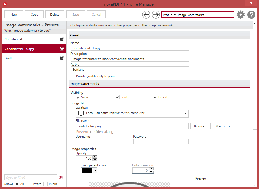Open settings via the gear icon

pos(240,15)
